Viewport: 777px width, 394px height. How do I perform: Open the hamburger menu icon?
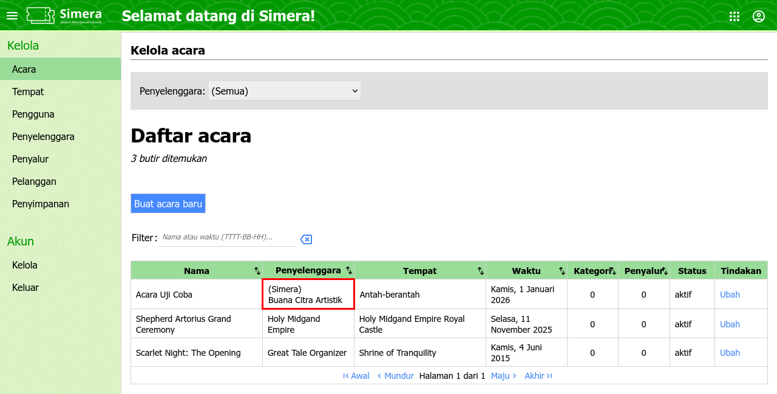pos(12,16)
